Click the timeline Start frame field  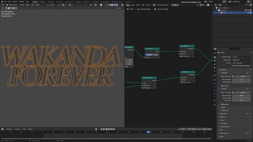click(196, 129)
